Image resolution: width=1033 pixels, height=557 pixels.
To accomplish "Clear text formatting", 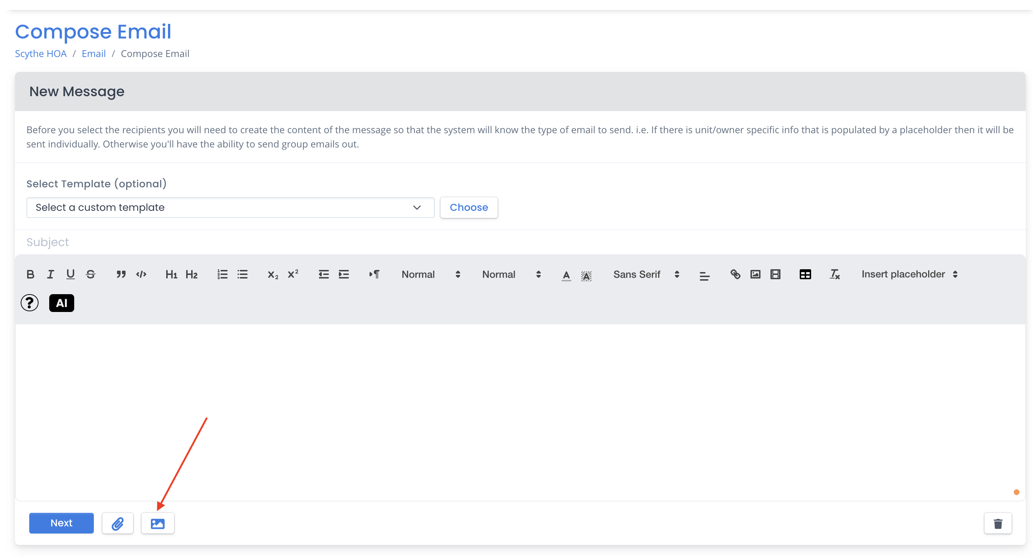I will click(x=835, y=274).
